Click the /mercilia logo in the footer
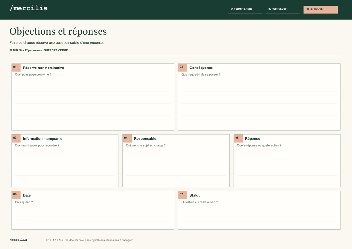Image resolution: width=352 pixels, height=249 pixels. pyautogui.click(x=18, y=240)
